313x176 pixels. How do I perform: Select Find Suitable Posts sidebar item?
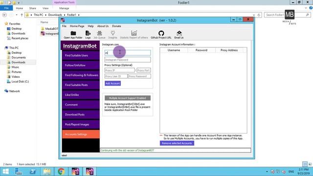(81, 85)
